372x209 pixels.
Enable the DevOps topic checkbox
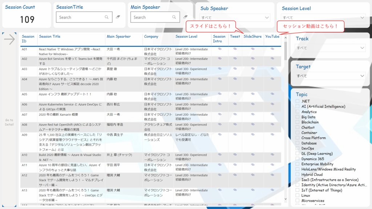tap(297, 148)
